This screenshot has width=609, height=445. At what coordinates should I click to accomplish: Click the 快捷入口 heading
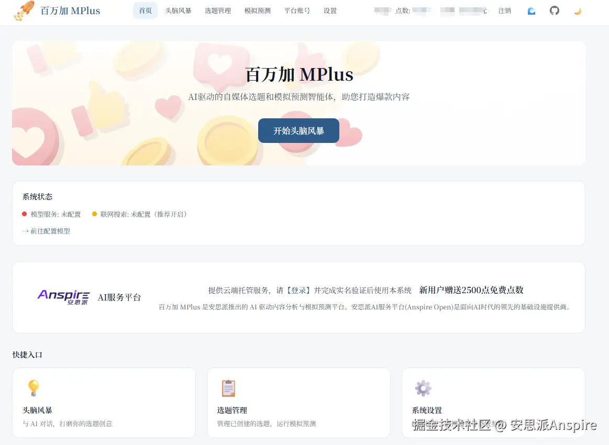[x=27, y=354]
